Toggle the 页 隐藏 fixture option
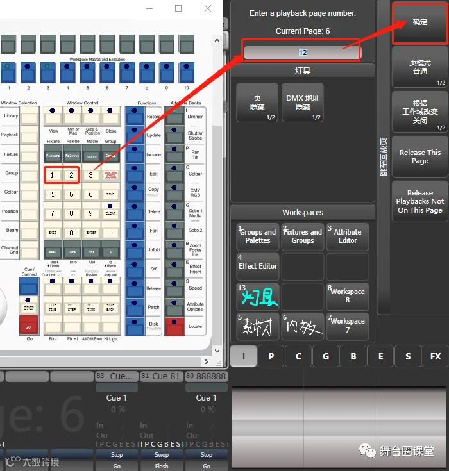Image resolution: width=449 pixels, height=471 pixels. coord(257,103)
